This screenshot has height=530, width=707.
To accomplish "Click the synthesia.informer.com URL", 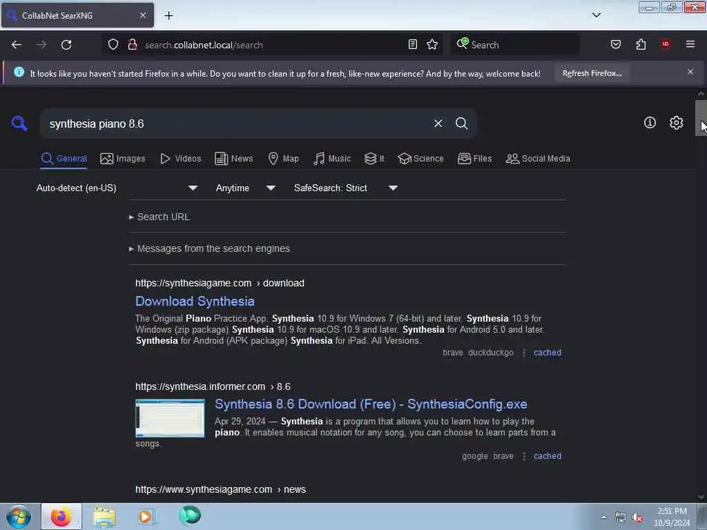I will [213, 386].
